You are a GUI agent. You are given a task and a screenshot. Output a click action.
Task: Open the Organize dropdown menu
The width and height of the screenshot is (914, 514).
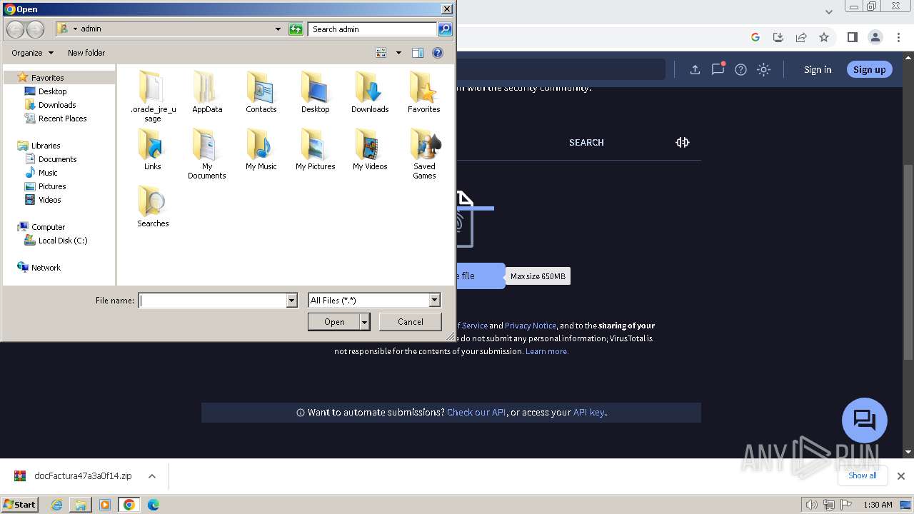coord(32,53)
